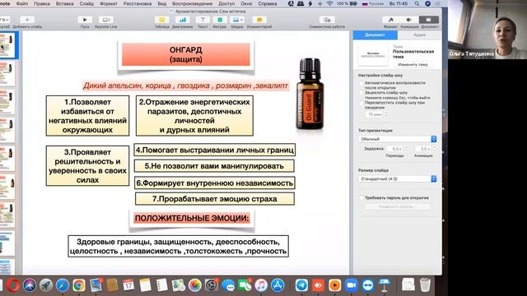Open Spotlight search in menu bar
This screenshot has width=527, height=296.
pyautogui.click(x=417, y=3)
